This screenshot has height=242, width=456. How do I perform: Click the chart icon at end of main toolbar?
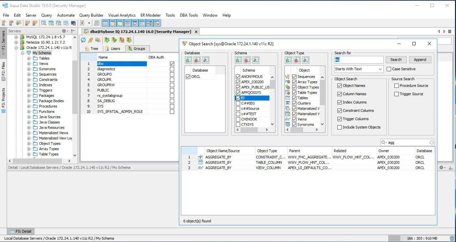tap(157, 23)
